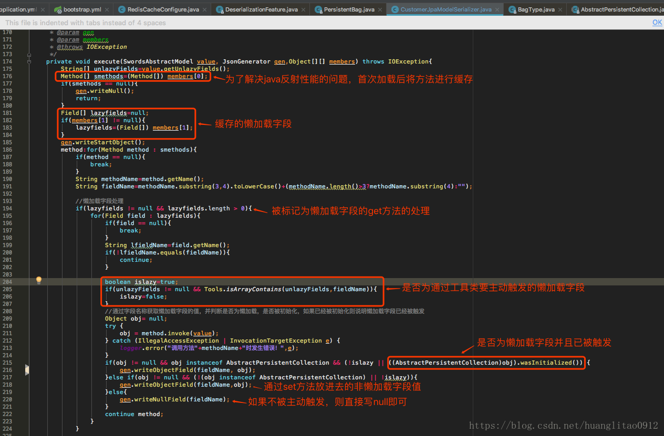Click 'continue method;' on line 222
Viewport: 664px width, 436px height.
pos(134,414)
